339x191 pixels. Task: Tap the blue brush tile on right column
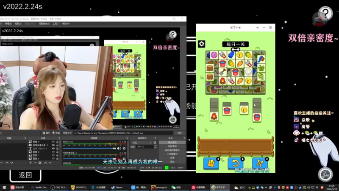(261, 59)
